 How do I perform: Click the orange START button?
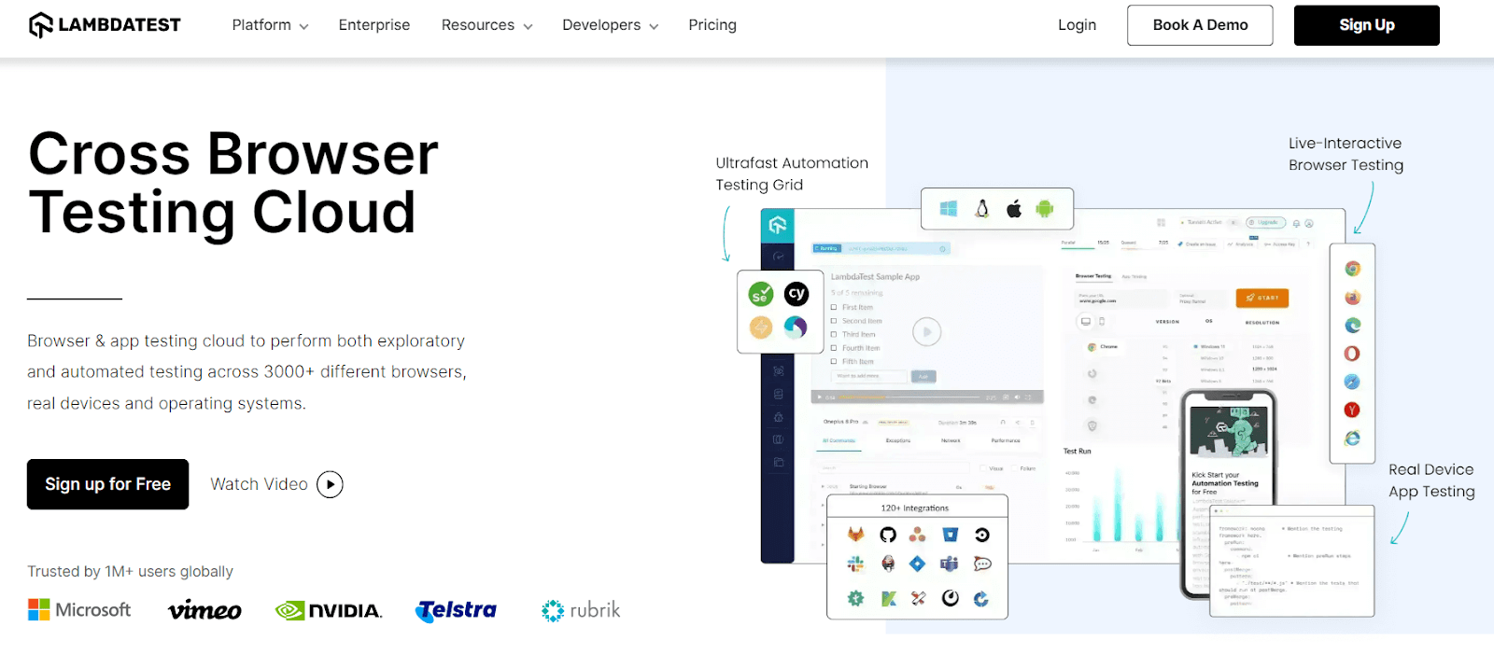(x=1262, y=298)
